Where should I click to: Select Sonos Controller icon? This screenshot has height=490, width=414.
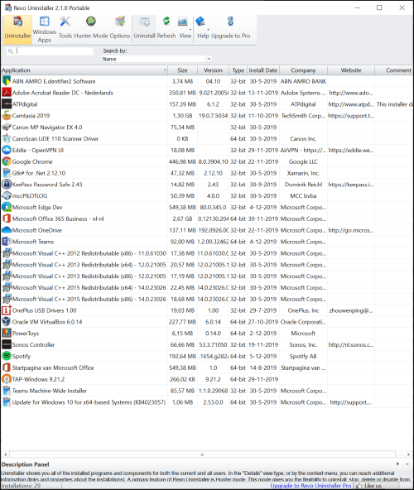(7, 344)
